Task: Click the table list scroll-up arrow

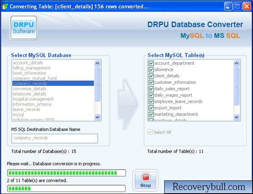Action: click(237, 63)
